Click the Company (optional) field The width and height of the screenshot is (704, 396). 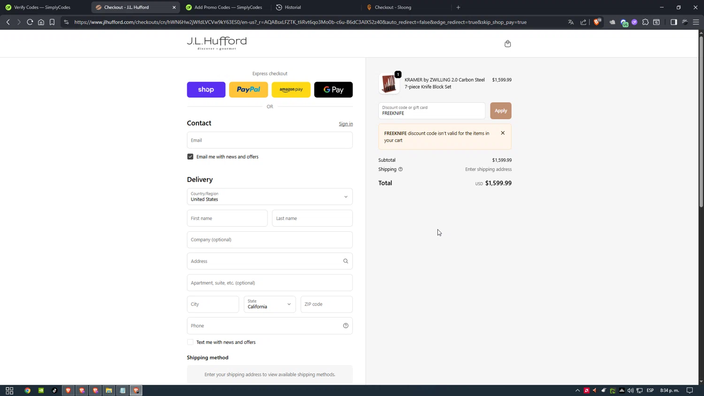coord(269,240)
